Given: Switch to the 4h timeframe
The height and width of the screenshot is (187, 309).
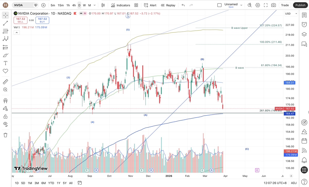Looking at the screenshot, I should point(74,5).
